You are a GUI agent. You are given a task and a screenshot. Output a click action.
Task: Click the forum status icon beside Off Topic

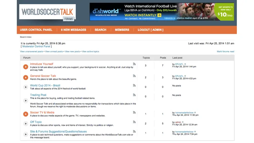tap(25, 123)
